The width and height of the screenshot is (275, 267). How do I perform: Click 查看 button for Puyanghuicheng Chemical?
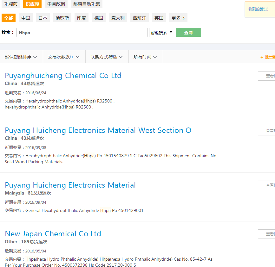[266, 76]
